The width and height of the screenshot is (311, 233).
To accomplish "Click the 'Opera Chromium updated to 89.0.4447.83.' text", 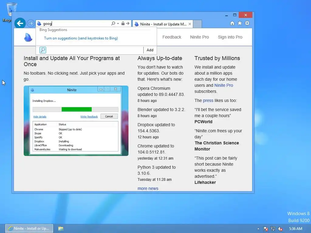I will click(x=161, y=91).
